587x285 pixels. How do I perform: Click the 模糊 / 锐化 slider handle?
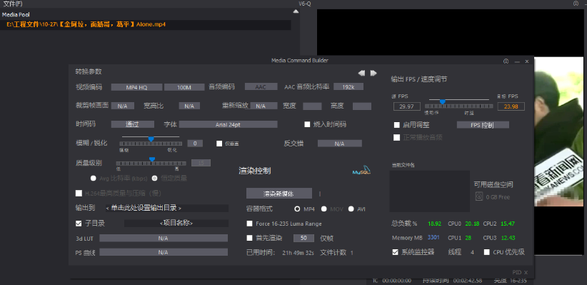[151, 139]
